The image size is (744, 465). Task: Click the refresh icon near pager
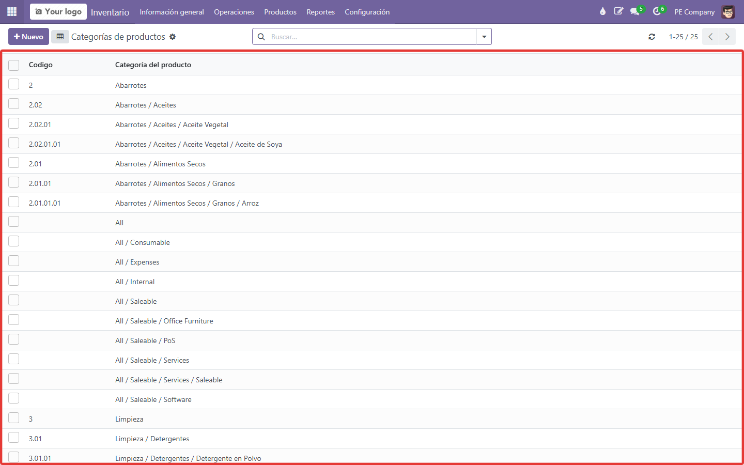[x=652, y=37]
